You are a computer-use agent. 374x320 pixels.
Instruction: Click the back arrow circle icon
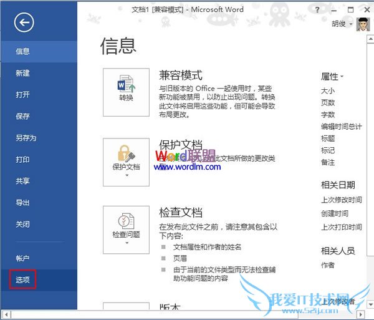click(24, 22)
